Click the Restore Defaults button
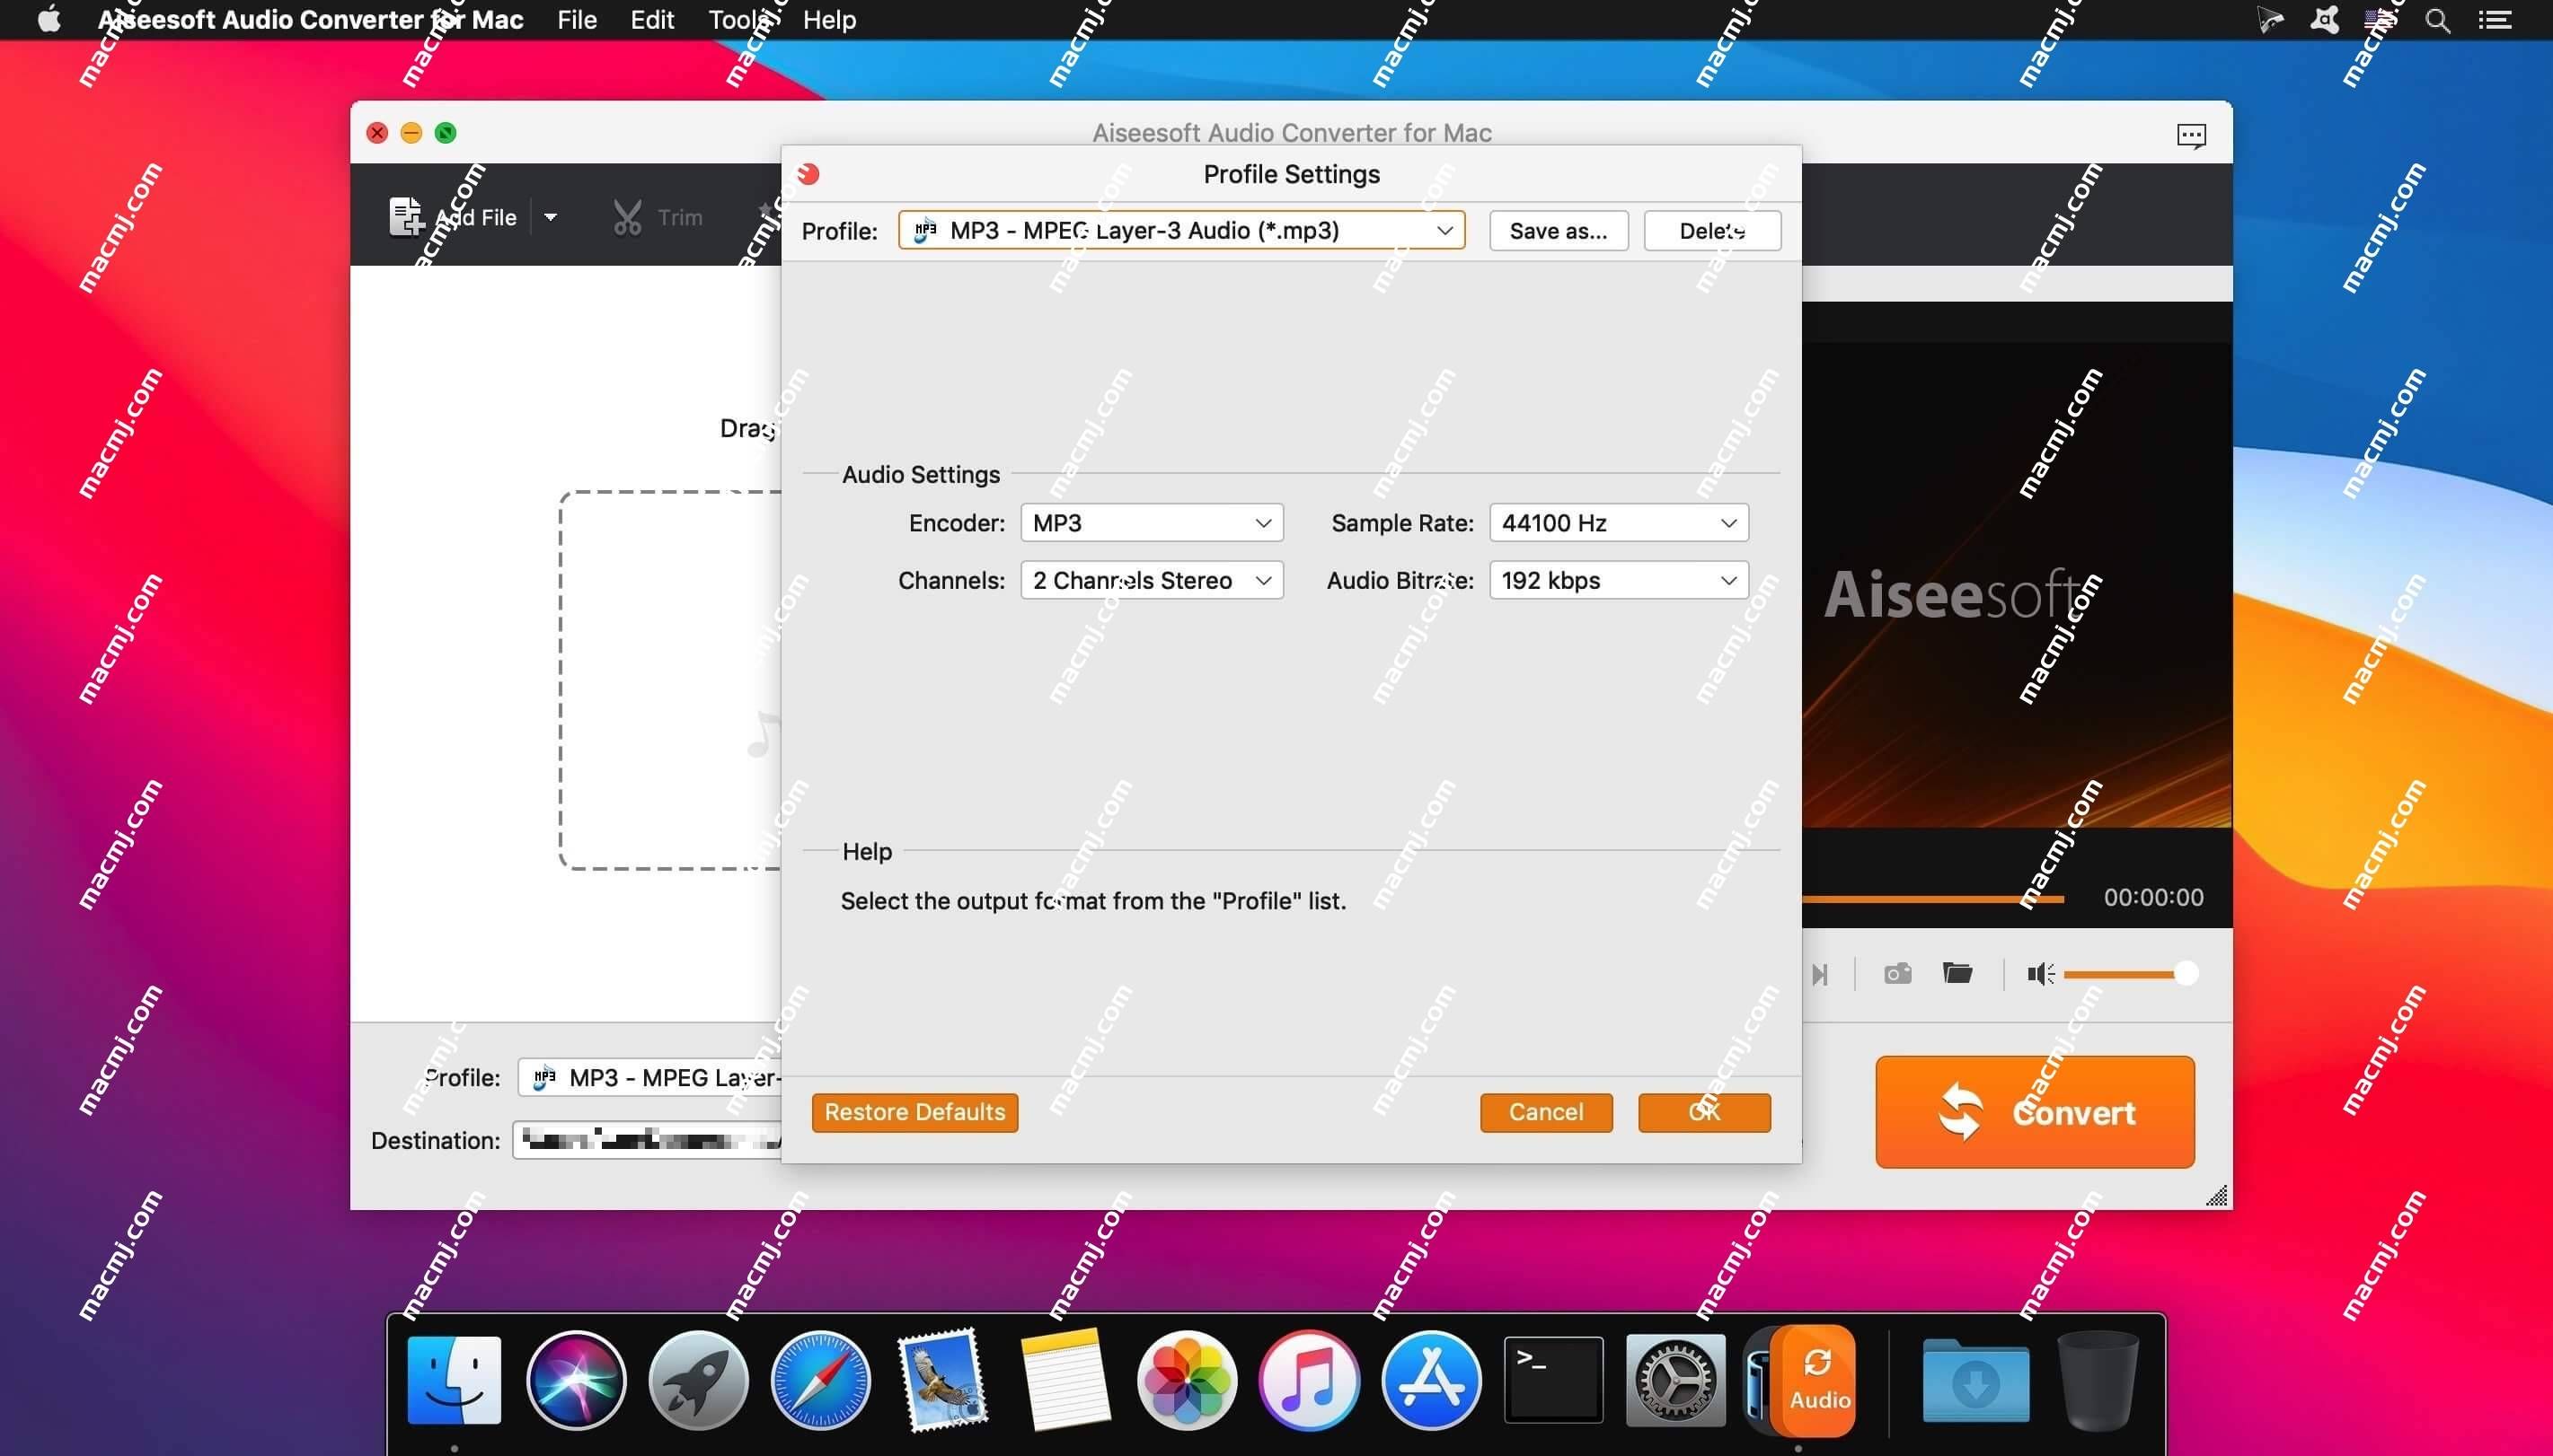 tap(915, 1112)
